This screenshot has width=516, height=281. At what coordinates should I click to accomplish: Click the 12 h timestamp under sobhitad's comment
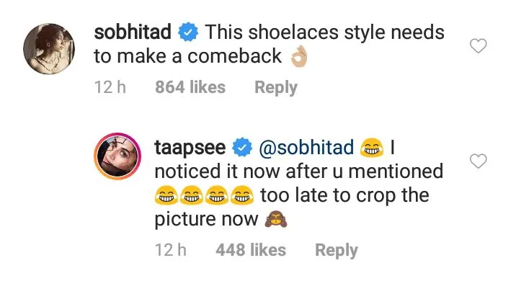[x=110, y=87]
